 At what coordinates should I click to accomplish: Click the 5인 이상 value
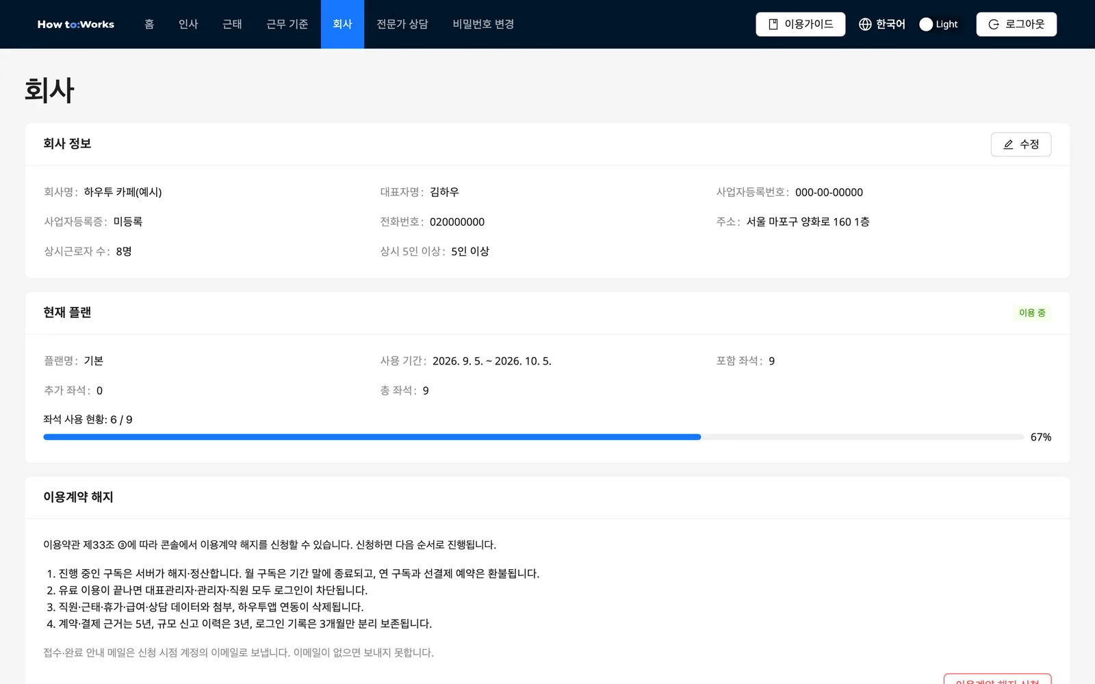(470, 251)
